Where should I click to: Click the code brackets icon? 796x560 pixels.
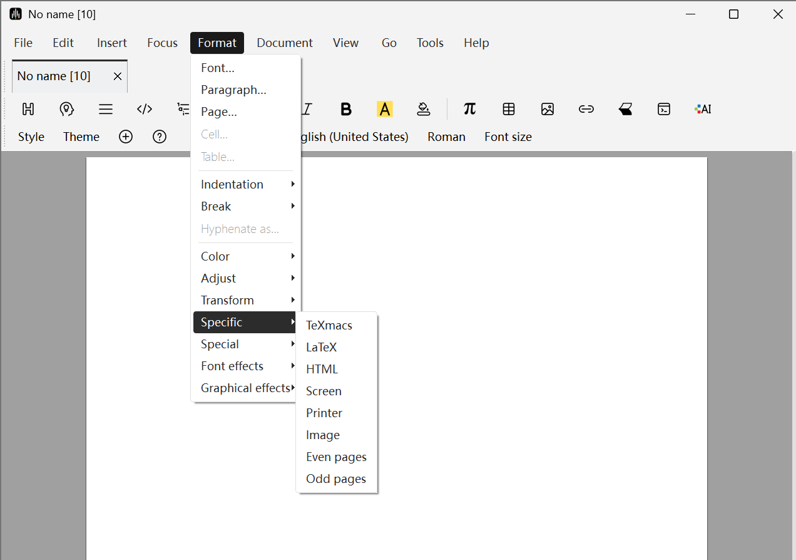145,109
